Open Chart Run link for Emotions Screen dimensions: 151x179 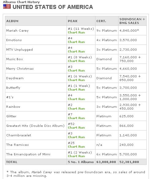(76, 42)
